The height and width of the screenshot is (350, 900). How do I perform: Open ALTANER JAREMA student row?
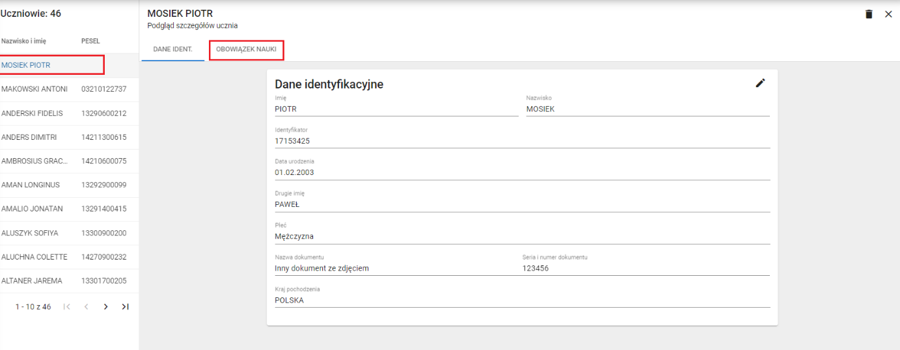tap(32, 281)
